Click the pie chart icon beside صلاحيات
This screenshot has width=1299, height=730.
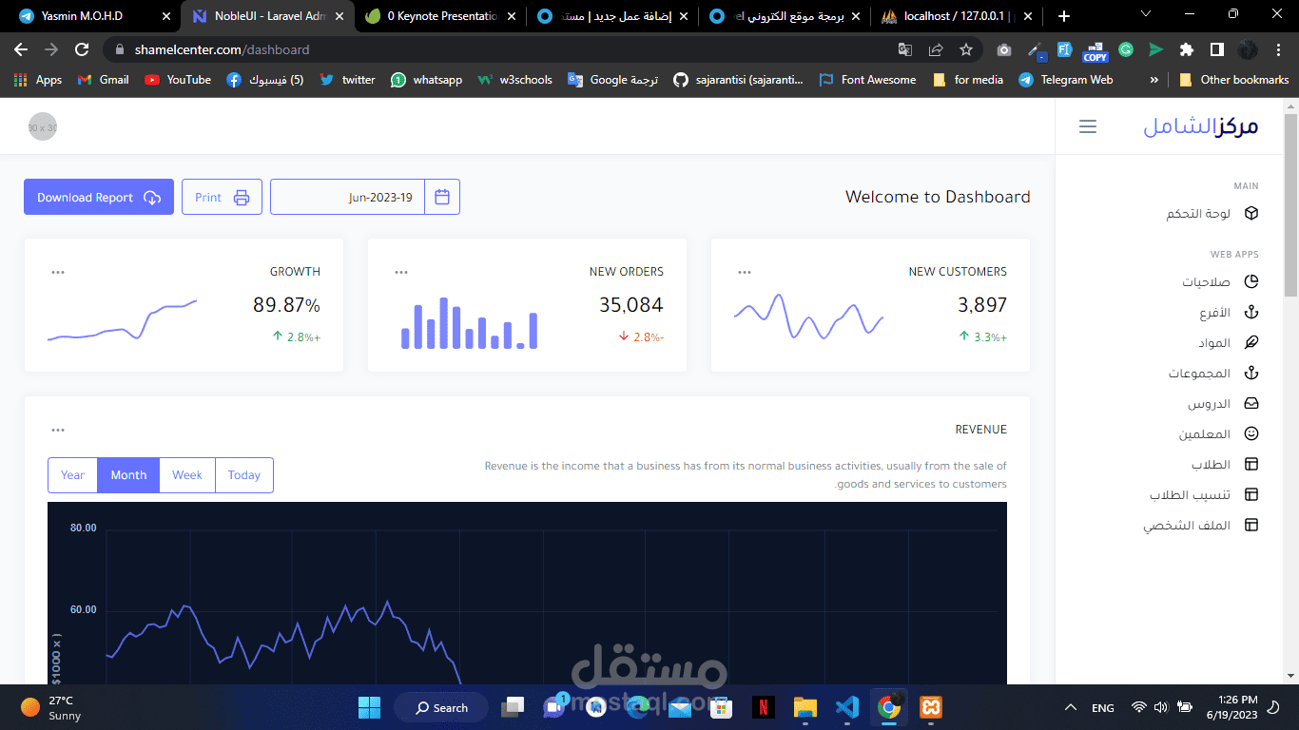tap(1251, 282)
